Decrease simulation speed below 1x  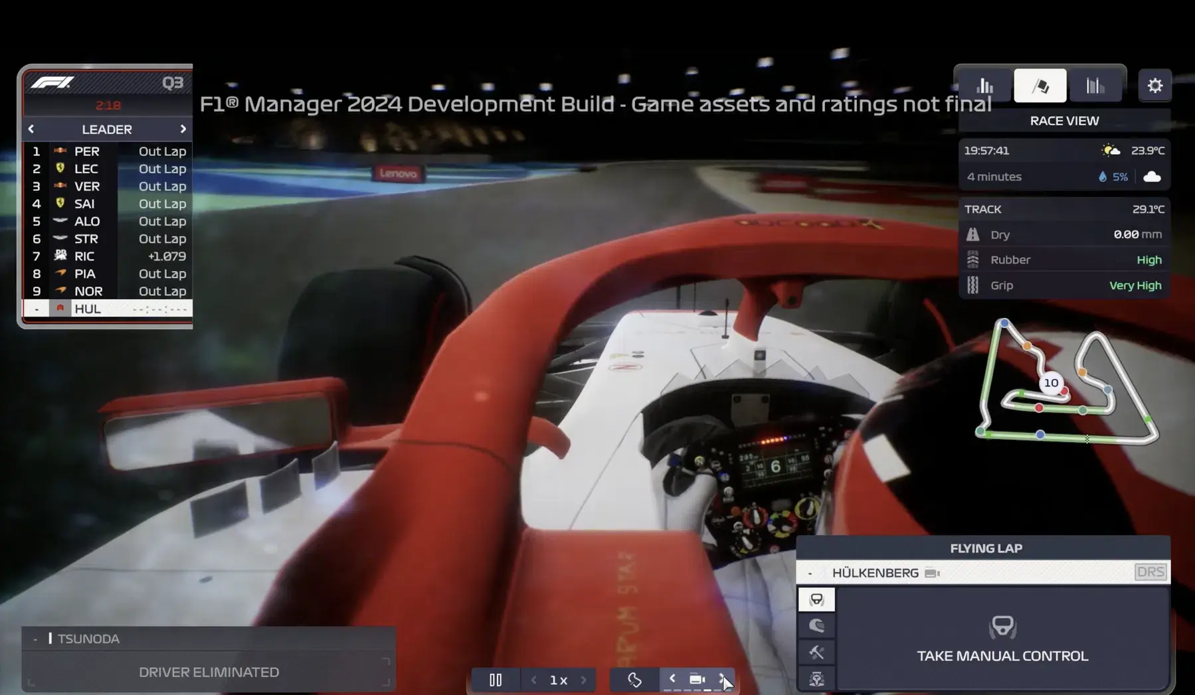[533, 680]
